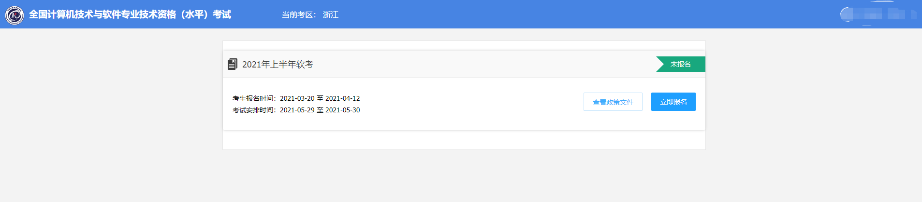Click the document icon beside 2021年上半年软考
The image size is (922, 202).
(x=233, y=64)
